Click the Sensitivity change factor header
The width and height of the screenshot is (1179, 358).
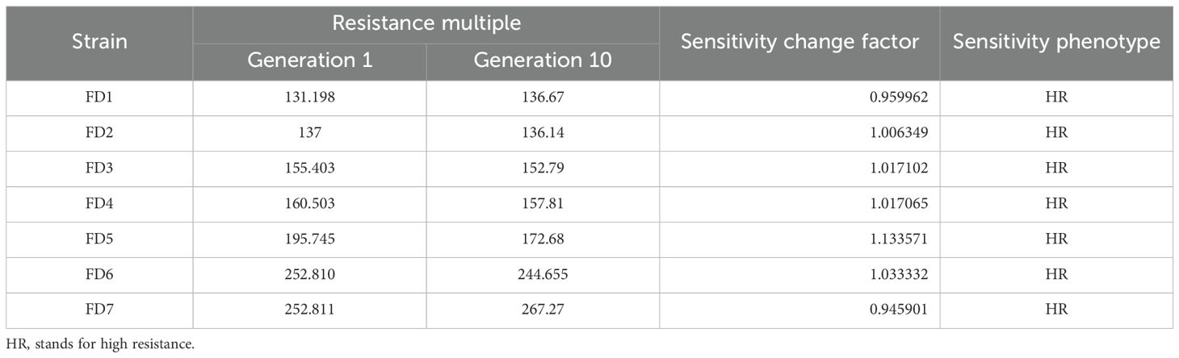coord(799,43)
